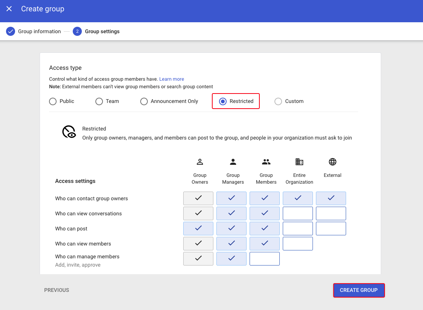
Task: Click the Group information step checkmark icon
Action: [11, 31]
